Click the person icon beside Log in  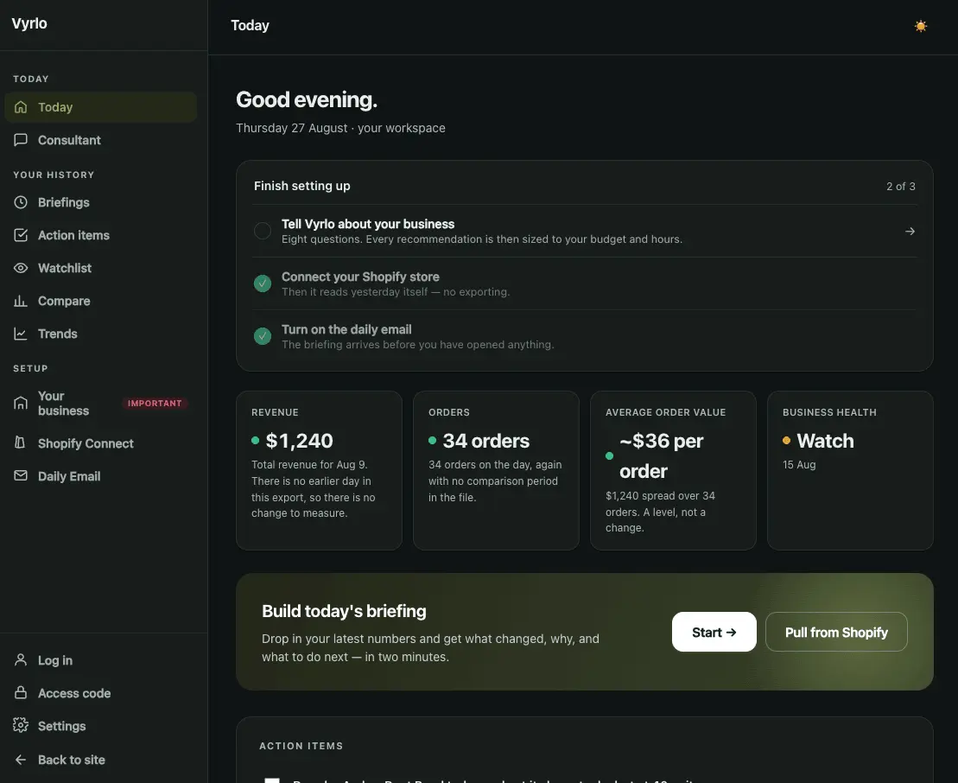[x=21, y=660]
